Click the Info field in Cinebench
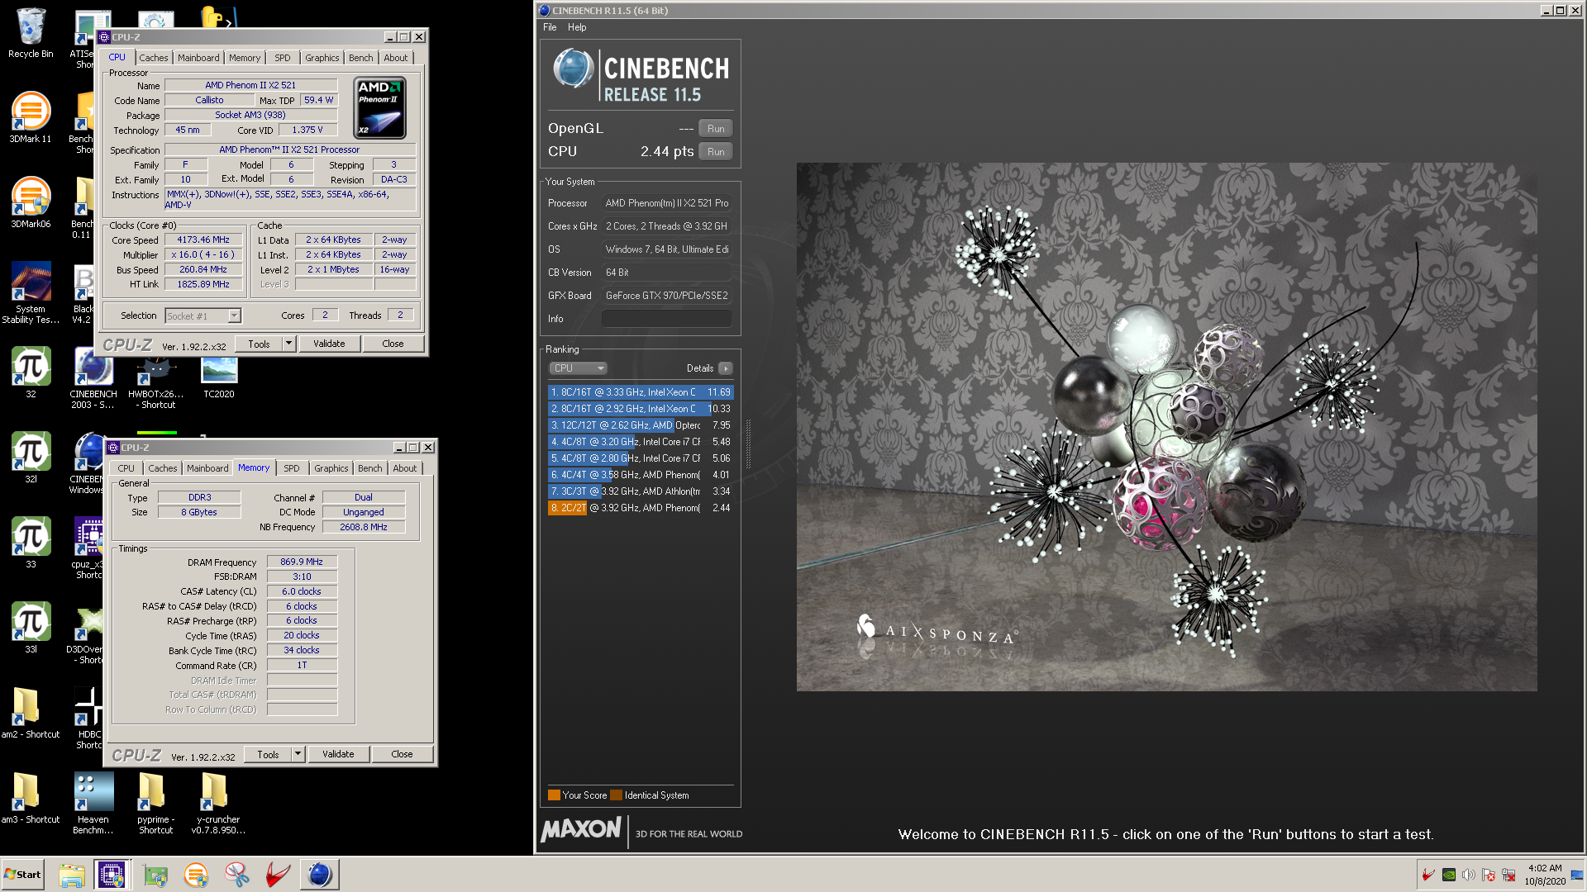 coord(666,319)
